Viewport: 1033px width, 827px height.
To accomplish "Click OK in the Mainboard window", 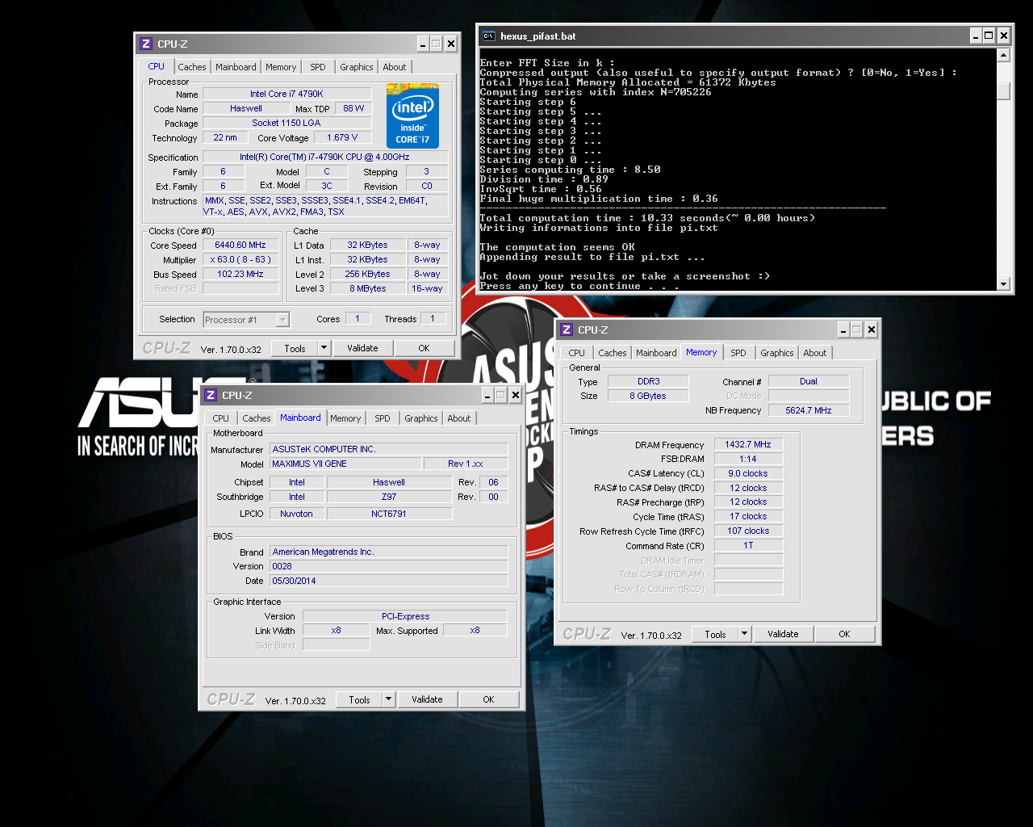I will coord(488,699).
